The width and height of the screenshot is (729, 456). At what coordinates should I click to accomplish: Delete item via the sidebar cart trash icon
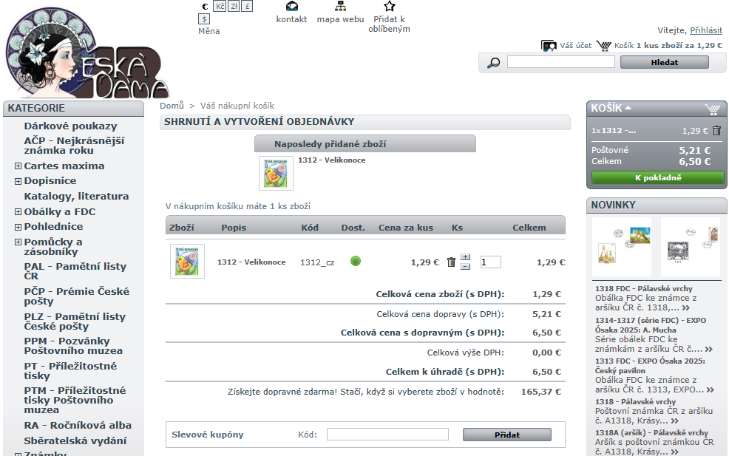pos(716,131)
